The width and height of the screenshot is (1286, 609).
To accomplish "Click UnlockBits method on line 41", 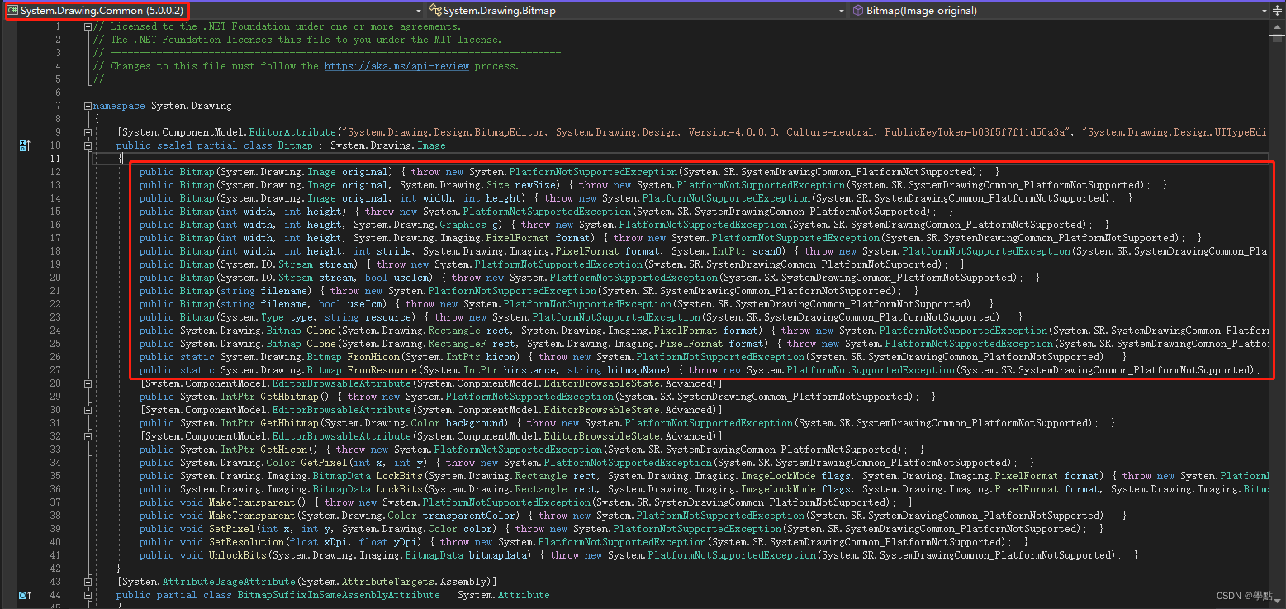I will click(240, 555).
